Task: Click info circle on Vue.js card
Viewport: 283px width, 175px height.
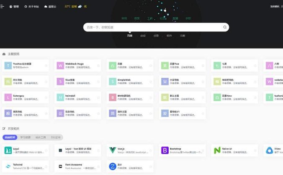Action: 151,150
